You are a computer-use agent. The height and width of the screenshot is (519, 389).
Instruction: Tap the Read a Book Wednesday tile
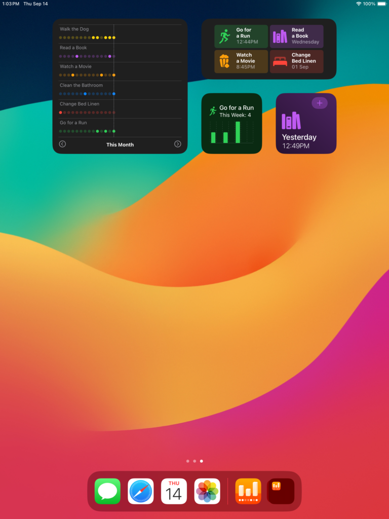(297, 36)
